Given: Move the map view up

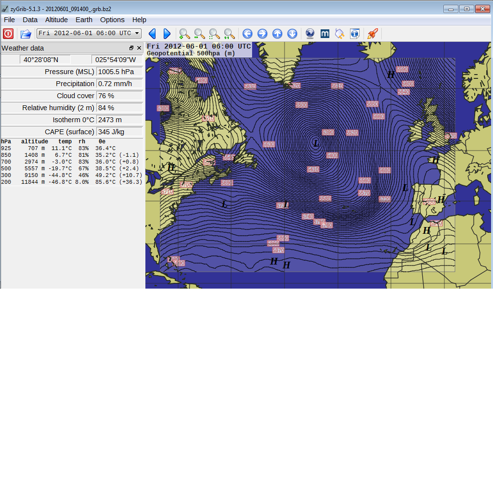Looking at the screenshot, I should pyautogui.click(x=277, y=34).
